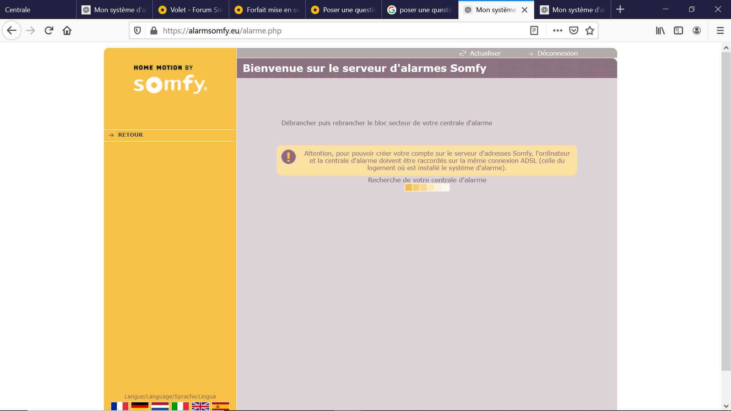Click the RETOUR link in sidebar

(x=126, y=135)
